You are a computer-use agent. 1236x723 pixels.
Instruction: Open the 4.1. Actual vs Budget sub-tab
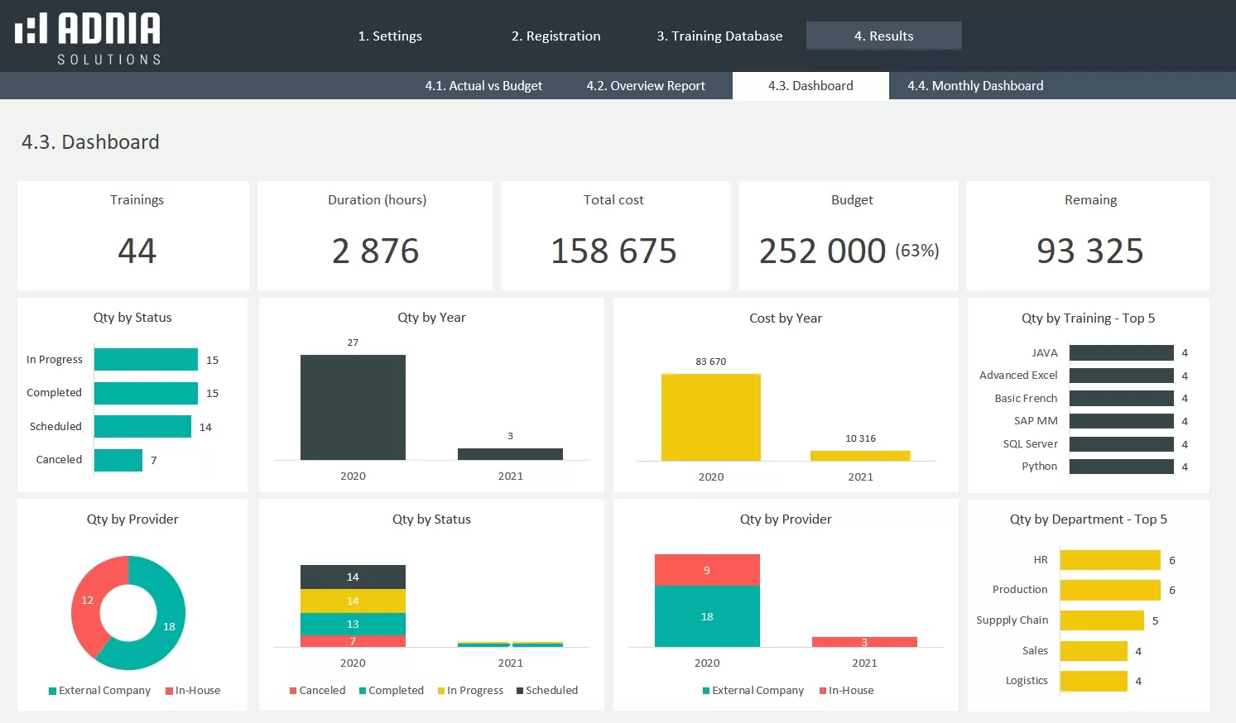(x=483, y=86)
